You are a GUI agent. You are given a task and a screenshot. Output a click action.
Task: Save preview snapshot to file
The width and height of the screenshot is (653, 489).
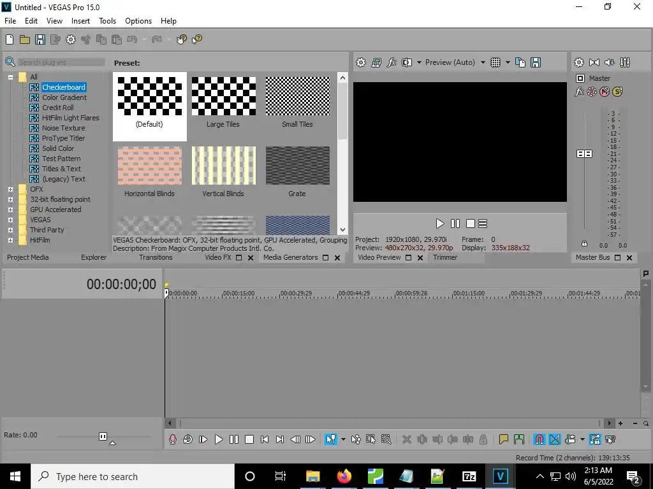[x=536, y=62]
